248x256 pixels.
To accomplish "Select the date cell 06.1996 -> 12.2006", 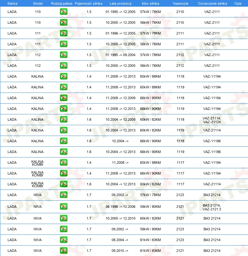I will click(121, 207).
